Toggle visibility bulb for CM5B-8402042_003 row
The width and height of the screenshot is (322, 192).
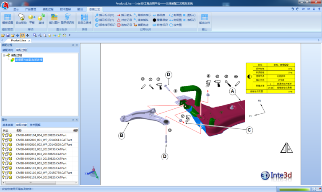(x=3, y=163)
